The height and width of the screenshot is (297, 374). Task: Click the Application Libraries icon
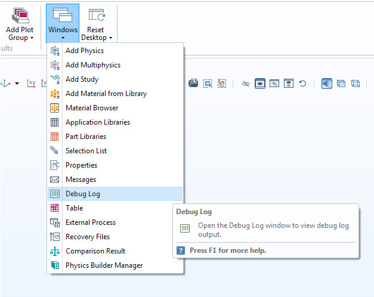55,122
